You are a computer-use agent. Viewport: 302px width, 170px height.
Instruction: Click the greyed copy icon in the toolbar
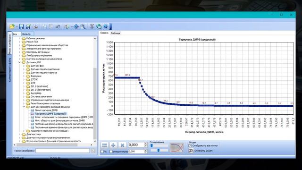[x=44, y=26]
